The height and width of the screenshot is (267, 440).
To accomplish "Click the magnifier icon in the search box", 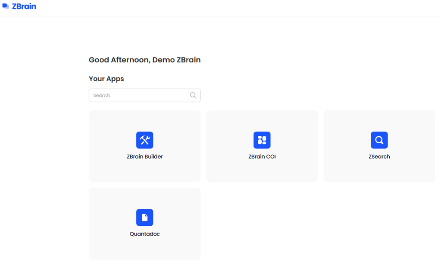I will 193,95.
